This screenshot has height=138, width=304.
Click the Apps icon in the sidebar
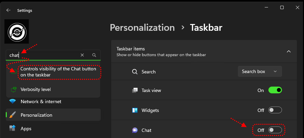click(x=13, y=129)
